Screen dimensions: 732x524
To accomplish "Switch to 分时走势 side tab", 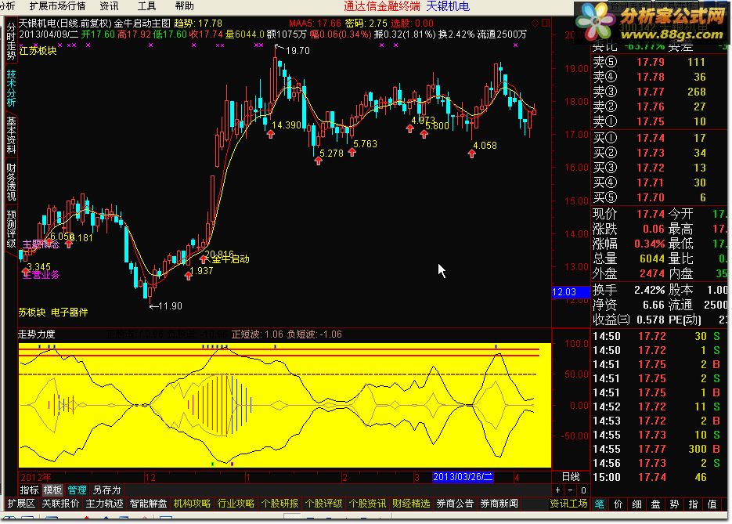I will click(11, 41).
